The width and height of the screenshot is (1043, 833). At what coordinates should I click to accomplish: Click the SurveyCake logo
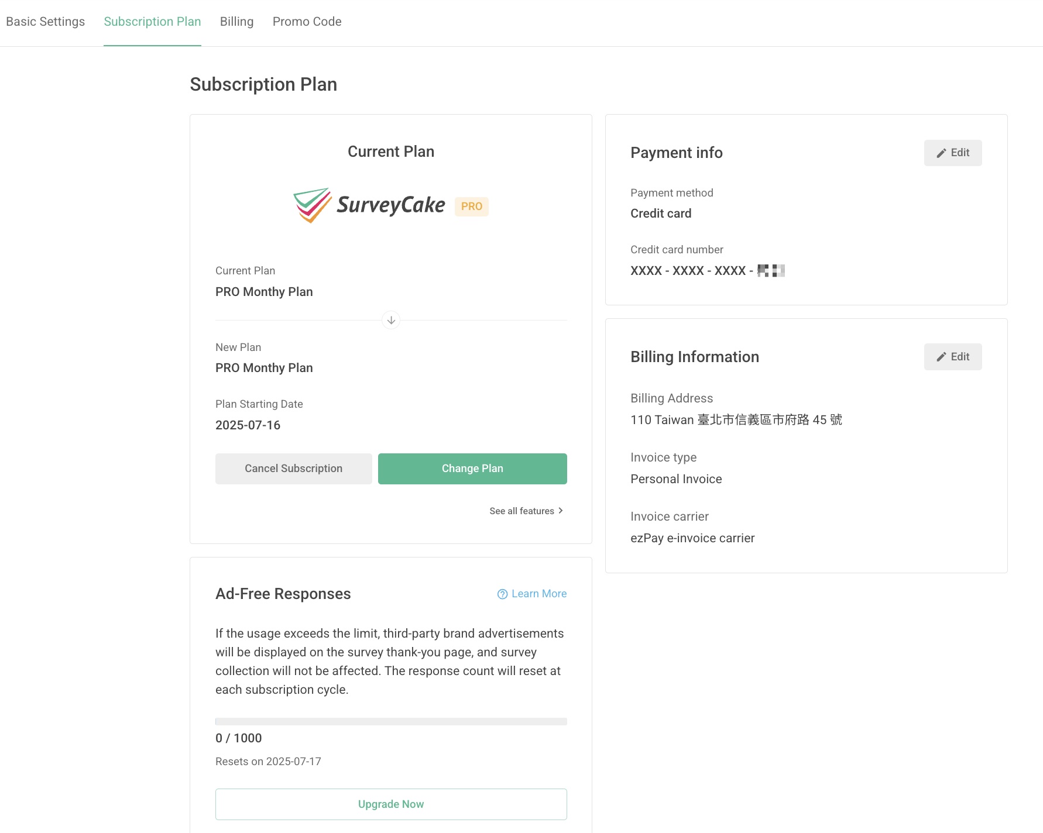click(369, 205)
